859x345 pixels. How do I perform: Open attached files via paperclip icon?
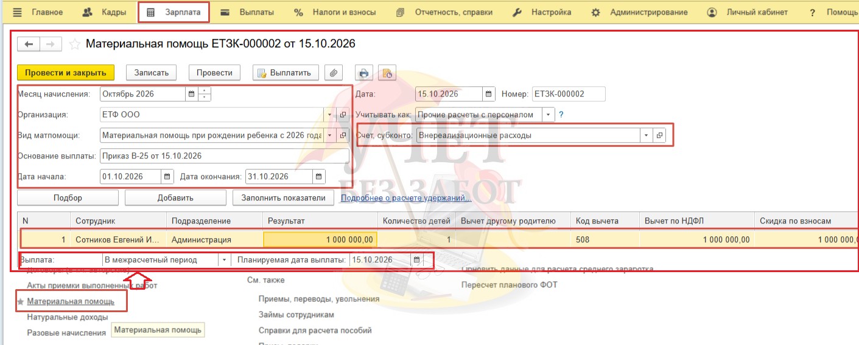point(333,73)
